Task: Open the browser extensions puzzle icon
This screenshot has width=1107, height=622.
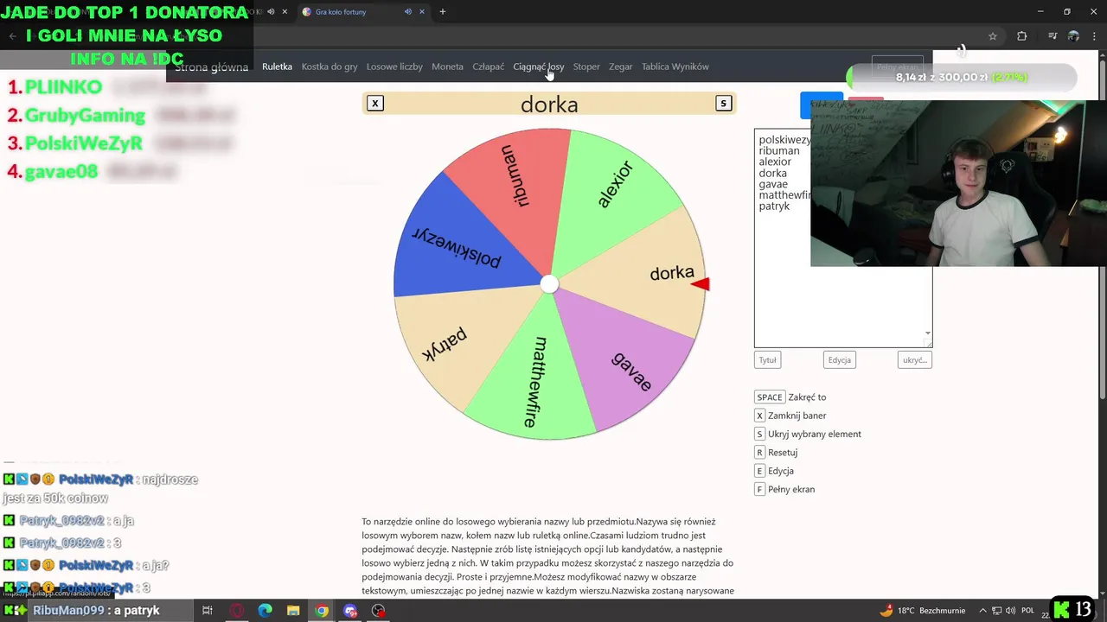Action: [1022, 36]
